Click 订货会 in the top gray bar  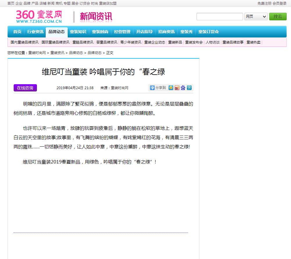point(85,3)
